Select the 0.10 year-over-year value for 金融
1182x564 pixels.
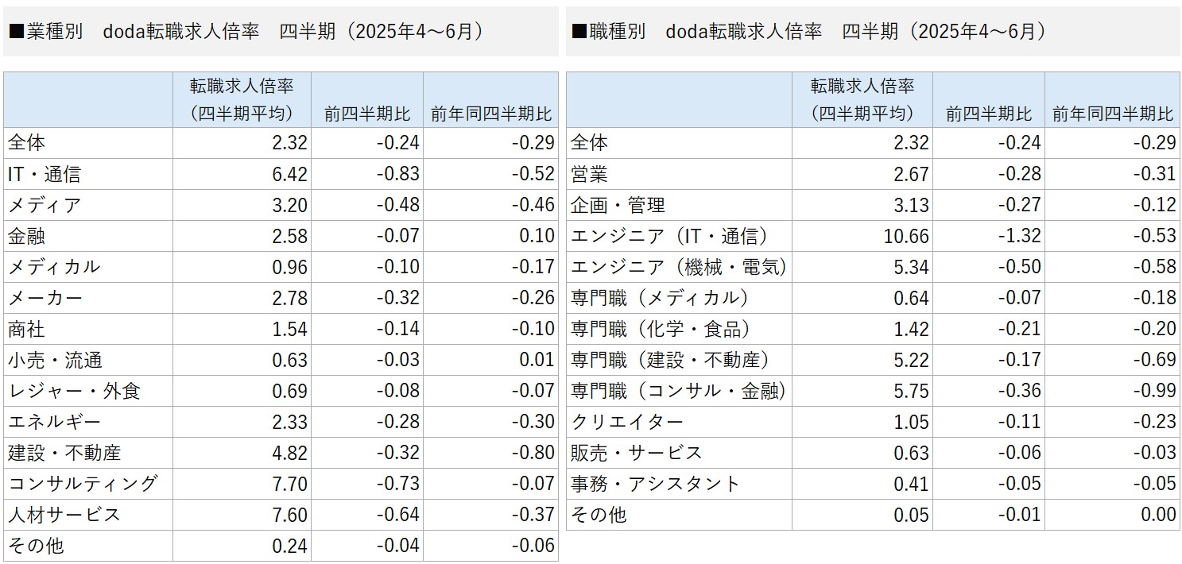tap(537, 236)
